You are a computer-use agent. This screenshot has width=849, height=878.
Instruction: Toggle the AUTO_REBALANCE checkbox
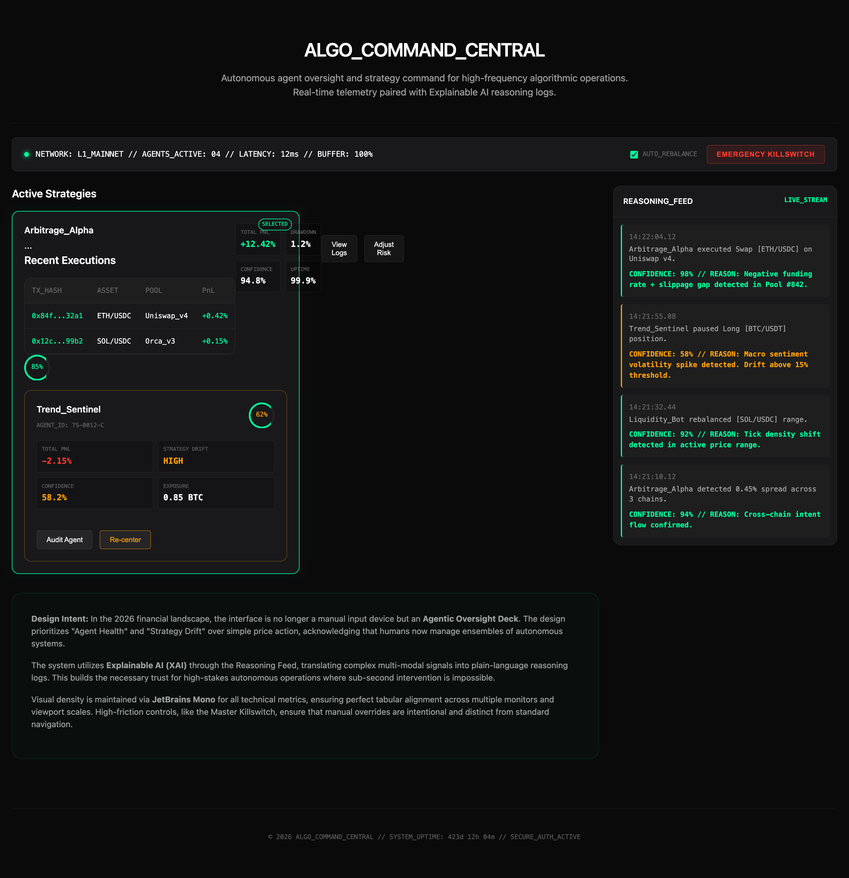pos(634,155)
